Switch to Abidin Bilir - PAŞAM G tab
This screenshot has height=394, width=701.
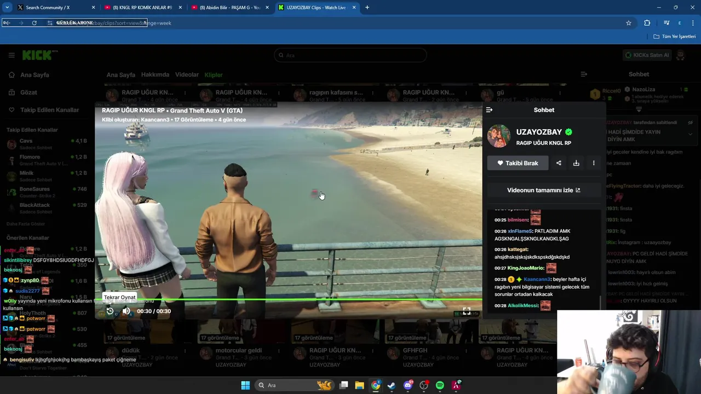231,8
